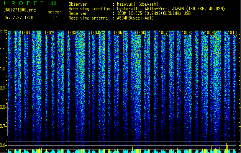241x153 pixels.
Task: Click the red meteor echo spot near 1810
Action: click(x=227, y=117)
